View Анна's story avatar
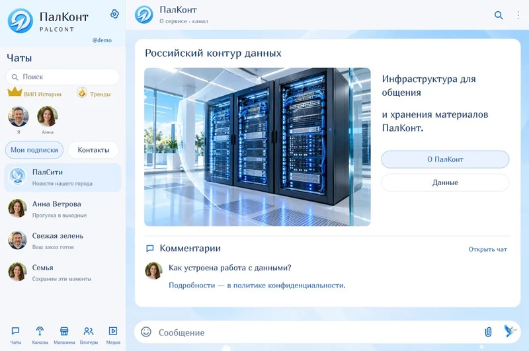Viewport: 529px width, 351px height. click(x=47, y=116)
